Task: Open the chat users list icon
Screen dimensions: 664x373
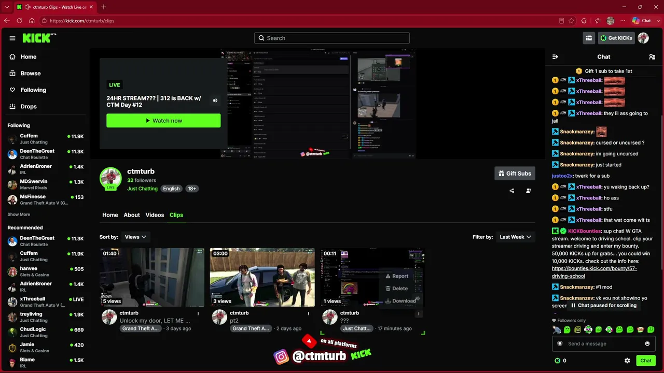Action: [x=652, y=57]
